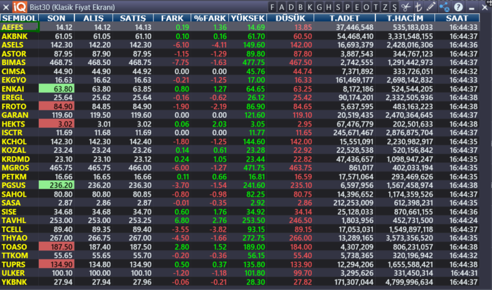The image size is (492, 290).
Task: Sort by the SAAT column header
Action: coord(457,18)
